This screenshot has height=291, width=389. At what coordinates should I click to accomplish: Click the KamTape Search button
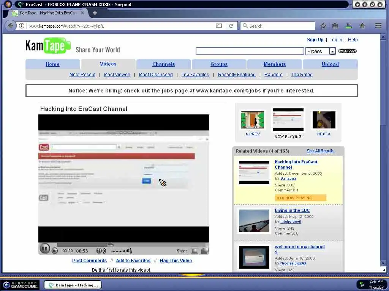point(347,51)
